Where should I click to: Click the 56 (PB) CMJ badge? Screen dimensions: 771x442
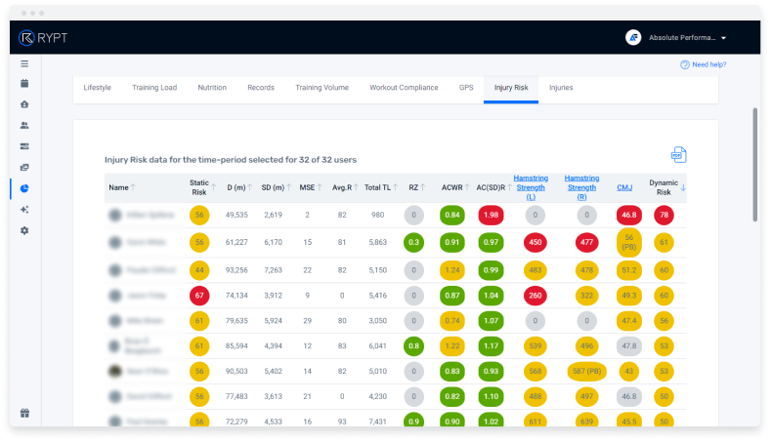point(629,242)
